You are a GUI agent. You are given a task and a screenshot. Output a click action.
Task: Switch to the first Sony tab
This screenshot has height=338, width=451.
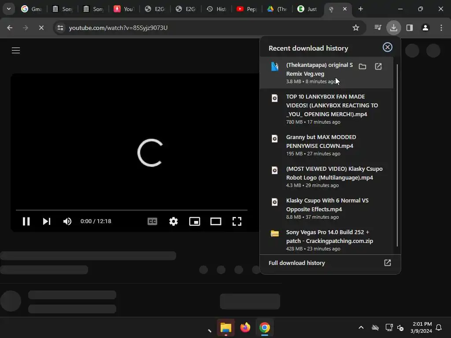coord(63,9)
